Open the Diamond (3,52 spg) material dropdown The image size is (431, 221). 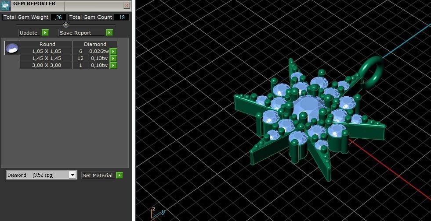pyautogui.click(x=41, y=175)
